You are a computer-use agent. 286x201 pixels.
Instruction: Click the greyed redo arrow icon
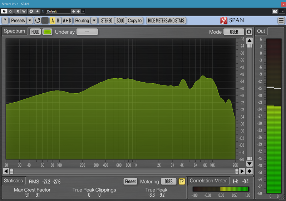[x=45, y=21]
